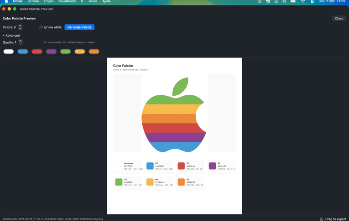This screenshot has width=349, height=221.
Task: Click the P3 green swatch in preview
Action: (x=119, y=182)
